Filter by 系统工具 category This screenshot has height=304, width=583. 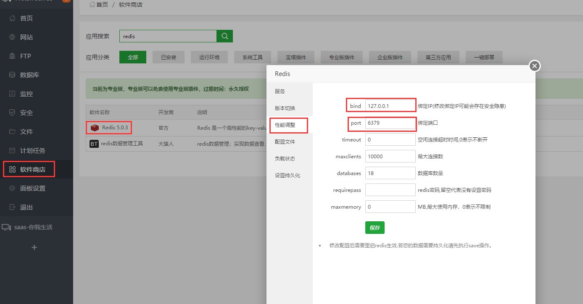253,57
